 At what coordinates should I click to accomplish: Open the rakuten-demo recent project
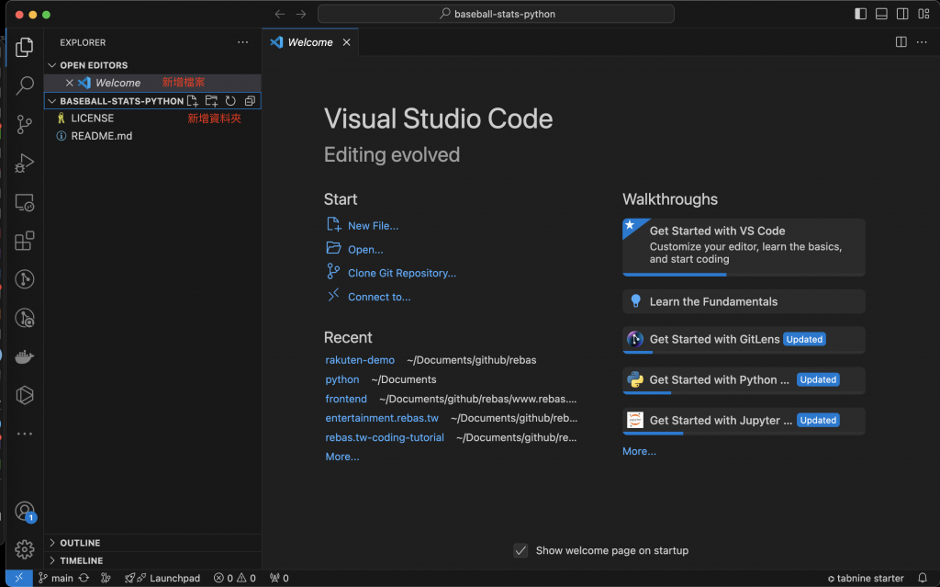pos(360,360)
